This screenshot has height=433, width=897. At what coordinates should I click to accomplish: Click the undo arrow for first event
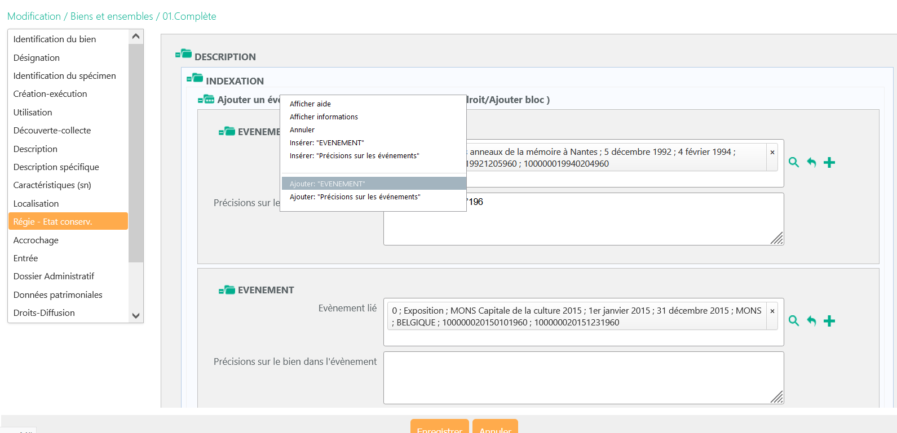tap(811, 163)
